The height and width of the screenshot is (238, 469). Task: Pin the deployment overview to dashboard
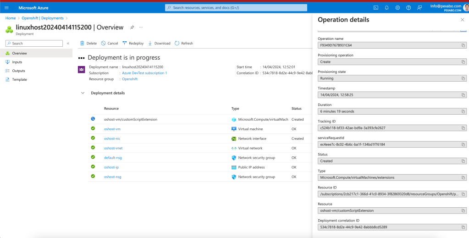[132, 27]
